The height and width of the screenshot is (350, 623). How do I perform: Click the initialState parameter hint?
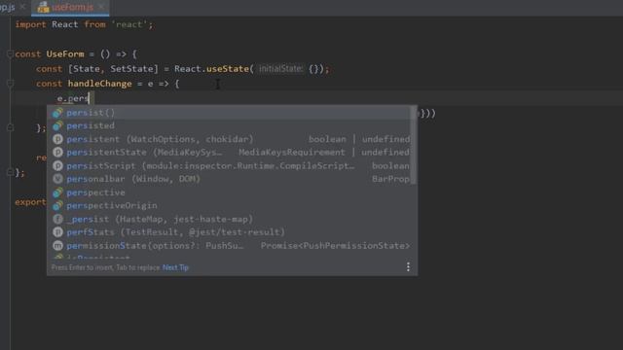pos(280,69)
